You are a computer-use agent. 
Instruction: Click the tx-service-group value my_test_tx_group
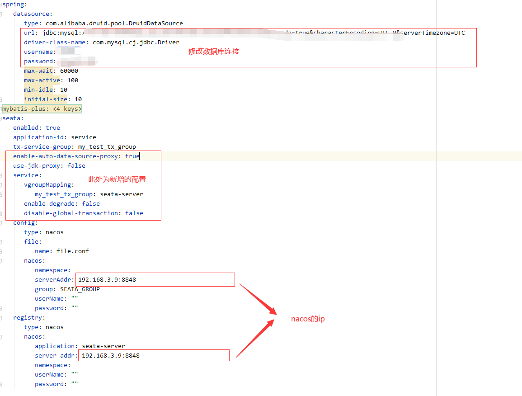pyautogui.click(x=107, y=147)
